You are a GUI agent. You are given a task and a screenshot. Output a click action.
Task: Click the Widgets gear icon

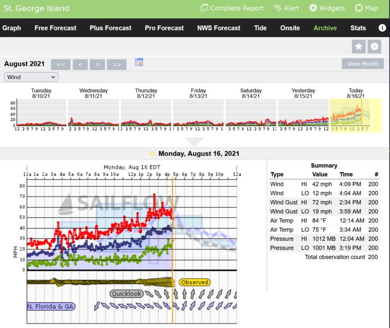pyautogui.click(x=313, y=8)
